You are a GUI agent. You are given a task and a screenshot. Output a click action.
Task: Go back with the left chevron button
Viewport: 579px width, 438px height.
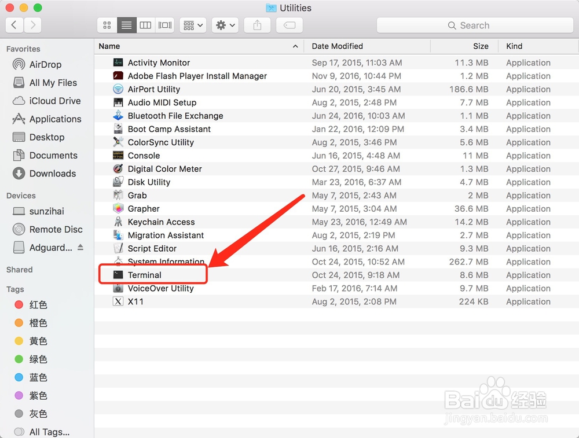(x=14, y=25)
